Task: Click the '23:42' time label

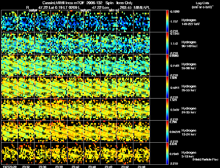Action: coord(75,167)
